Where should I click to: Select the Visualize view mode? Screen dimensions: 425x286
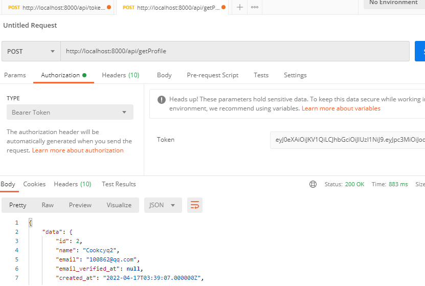[x=119, y=205]
